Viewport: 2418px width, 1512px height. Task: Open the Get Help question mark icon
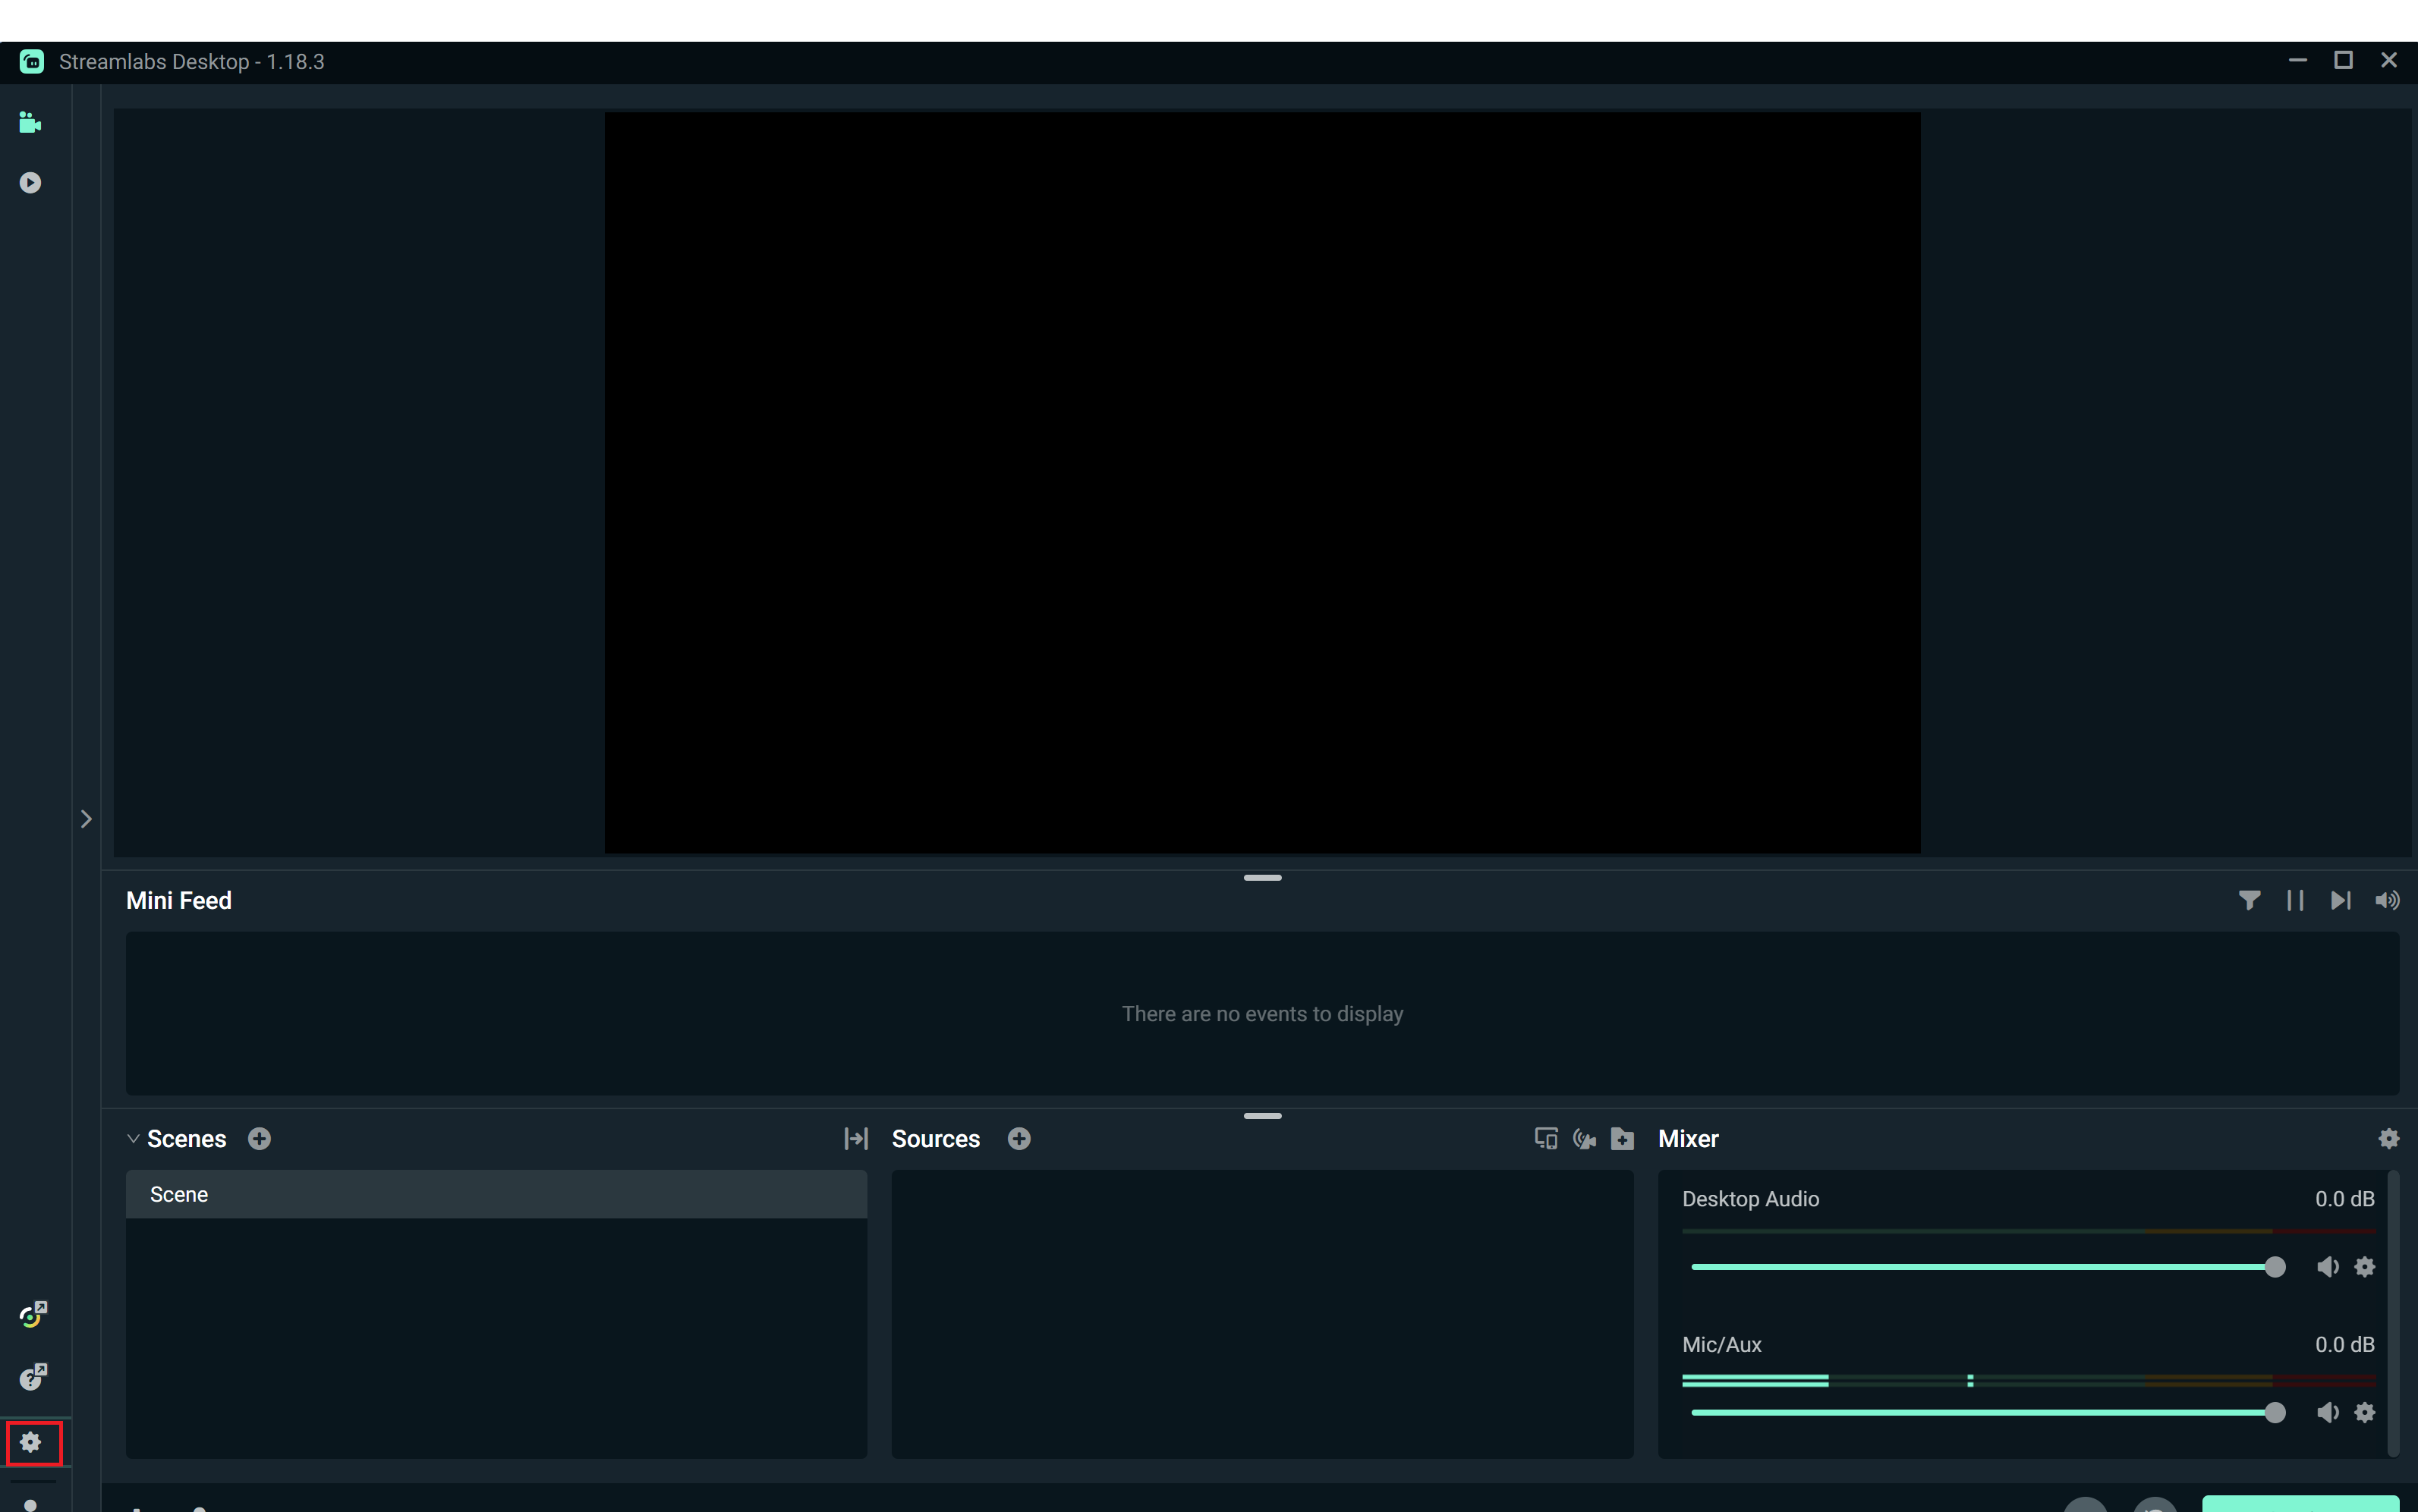click(33, 1377)
